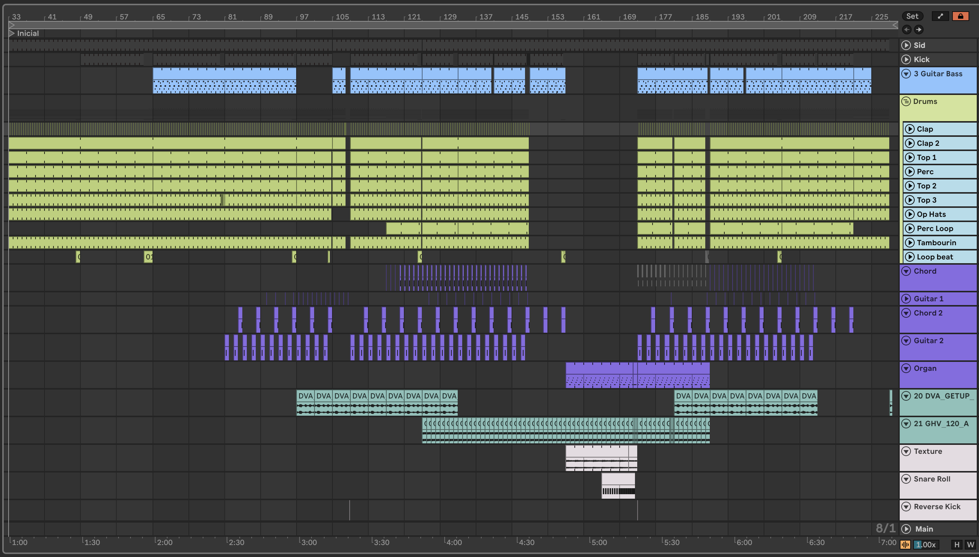Viewport: 979px width, 557px height.
Task: Jump to previous locator arrow
Action: click(x=906, y=30)
